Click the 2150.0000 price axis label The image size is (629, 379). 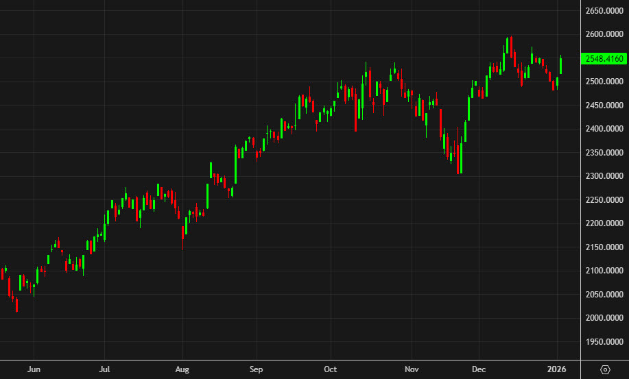coord(604,247)
